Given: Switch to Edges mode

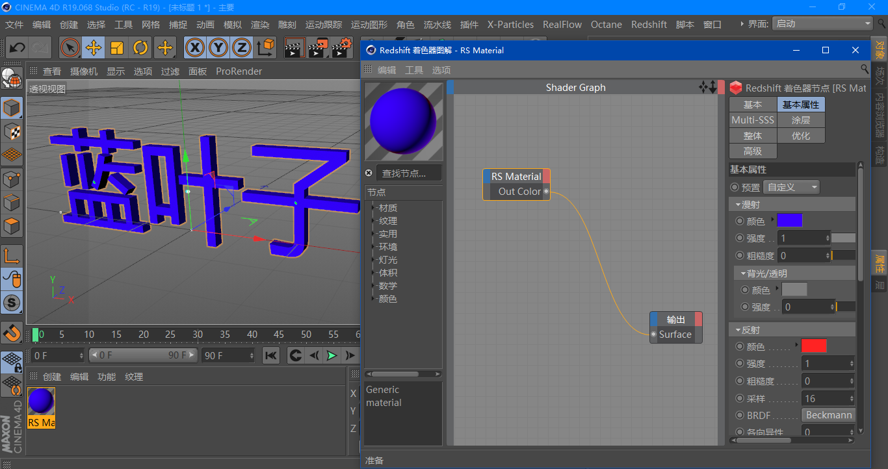Looking at the screenshot, I should 12,203.
